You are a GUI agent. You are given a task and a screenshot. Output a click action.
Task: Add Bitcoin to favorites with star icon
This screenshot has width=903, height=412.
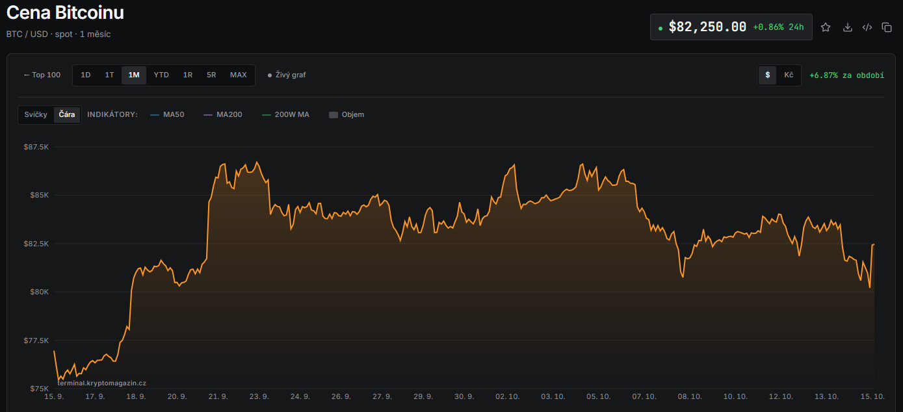[826, 27]
